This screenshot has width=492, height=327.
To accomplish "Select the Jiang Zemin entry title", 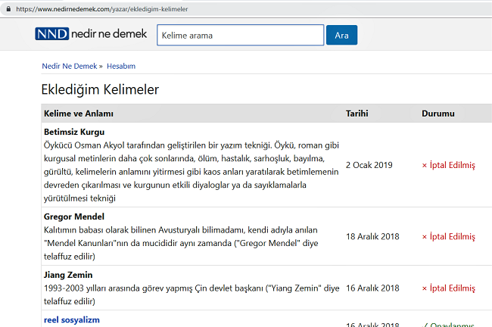I will [x=68, y=275].
